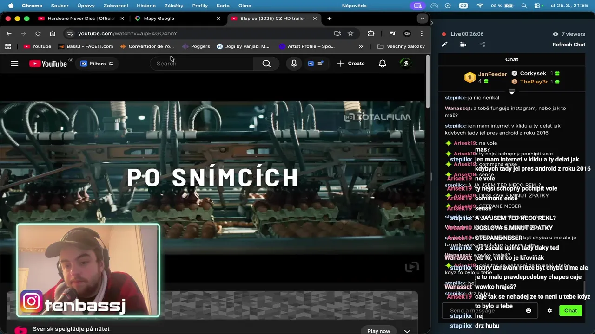Image resolution: width=595 pixels, height=334 pixels.
Task: Open the Historie menu
Action: [146, 6]
